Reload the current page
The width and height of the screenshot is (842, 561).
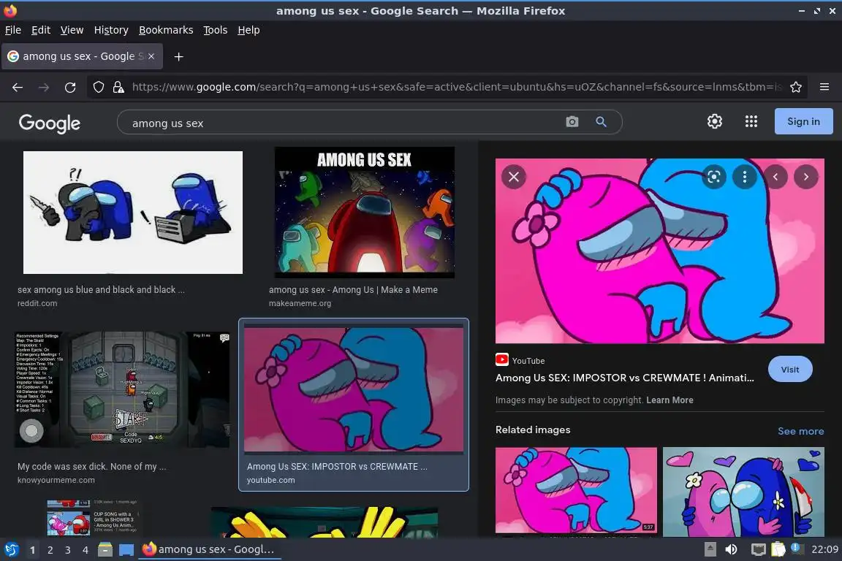click(x=70, y=87)
